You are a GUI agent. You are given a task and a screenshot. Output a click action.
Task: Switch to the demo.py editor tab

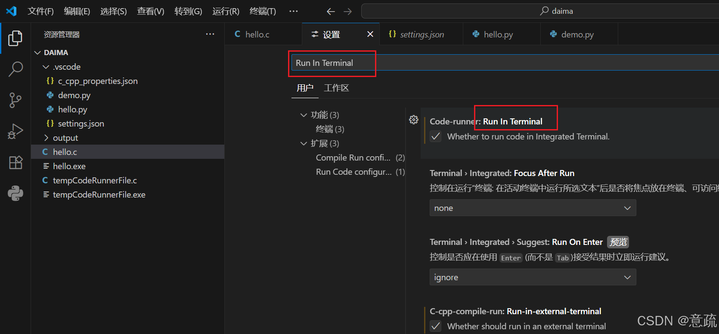[x=580, y=34]
